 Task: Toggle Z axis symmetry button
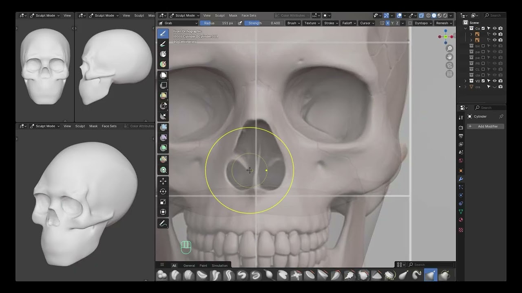(x=397, y=23)
